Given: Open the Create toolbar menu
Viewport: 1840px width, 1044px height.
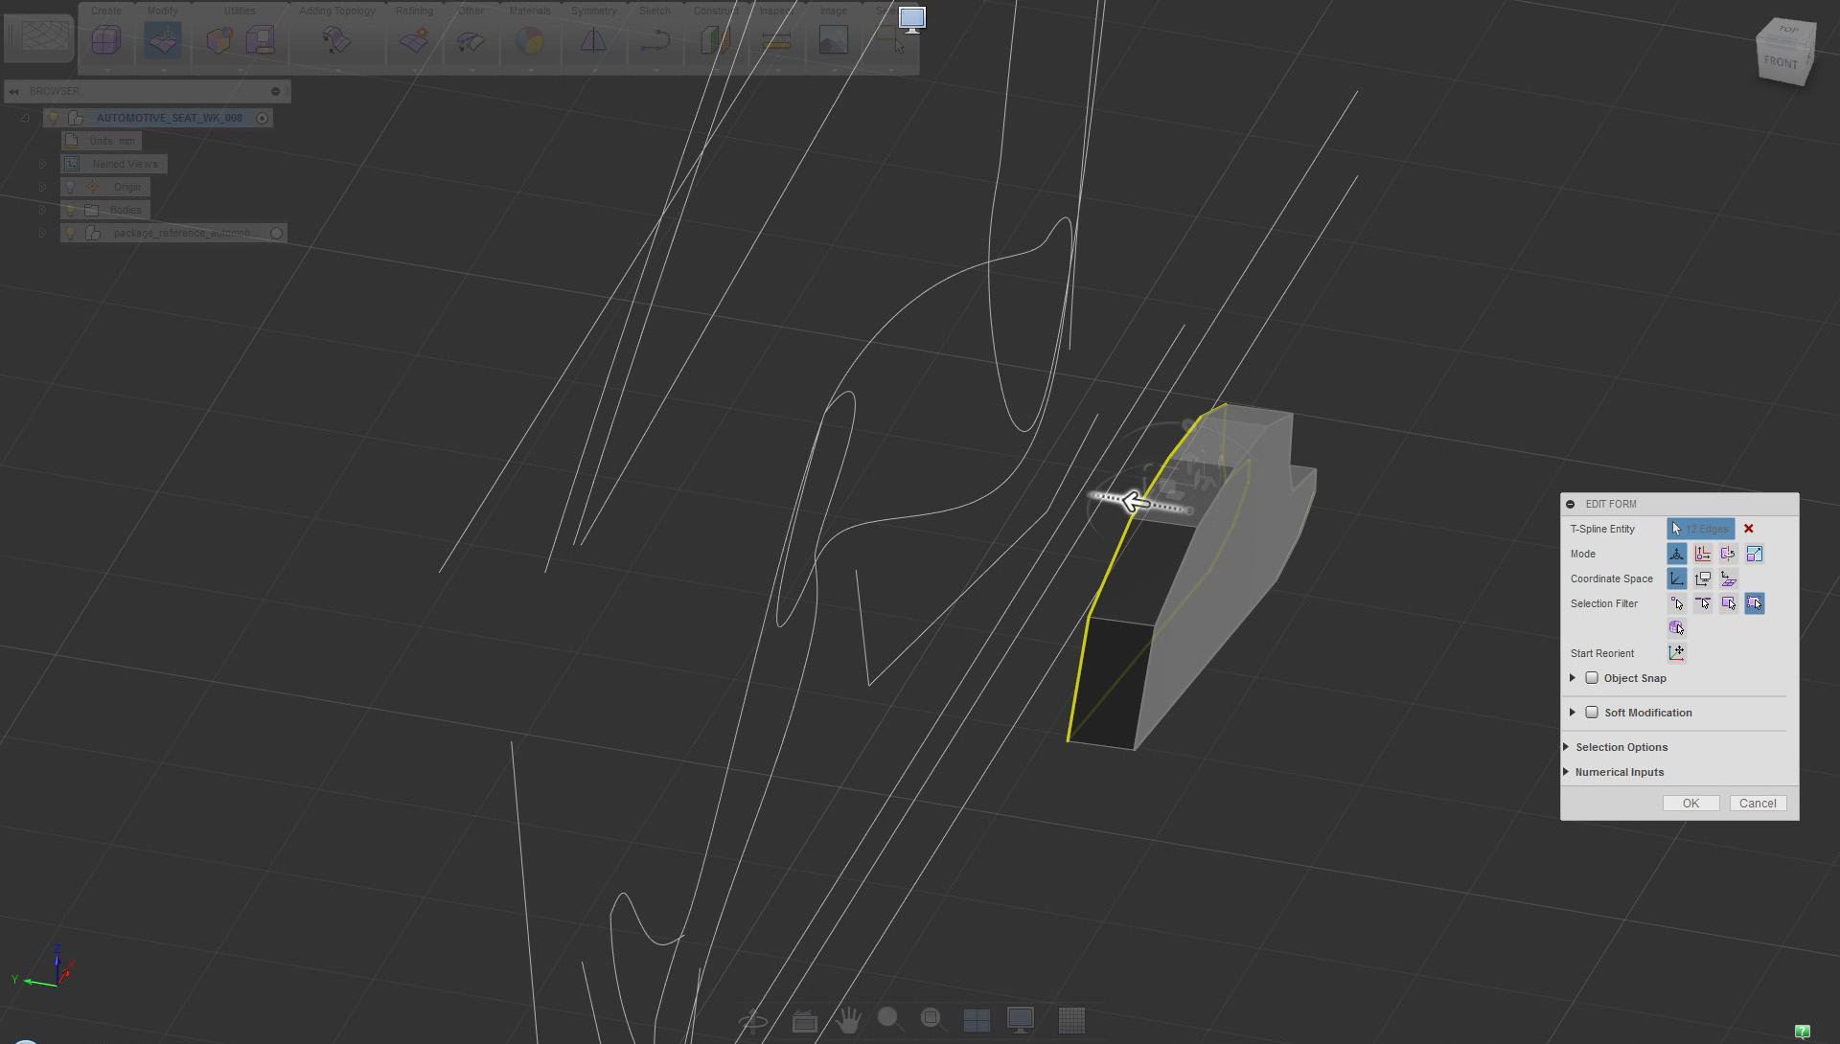Looking at the screenshot, I should coord(105,11).
